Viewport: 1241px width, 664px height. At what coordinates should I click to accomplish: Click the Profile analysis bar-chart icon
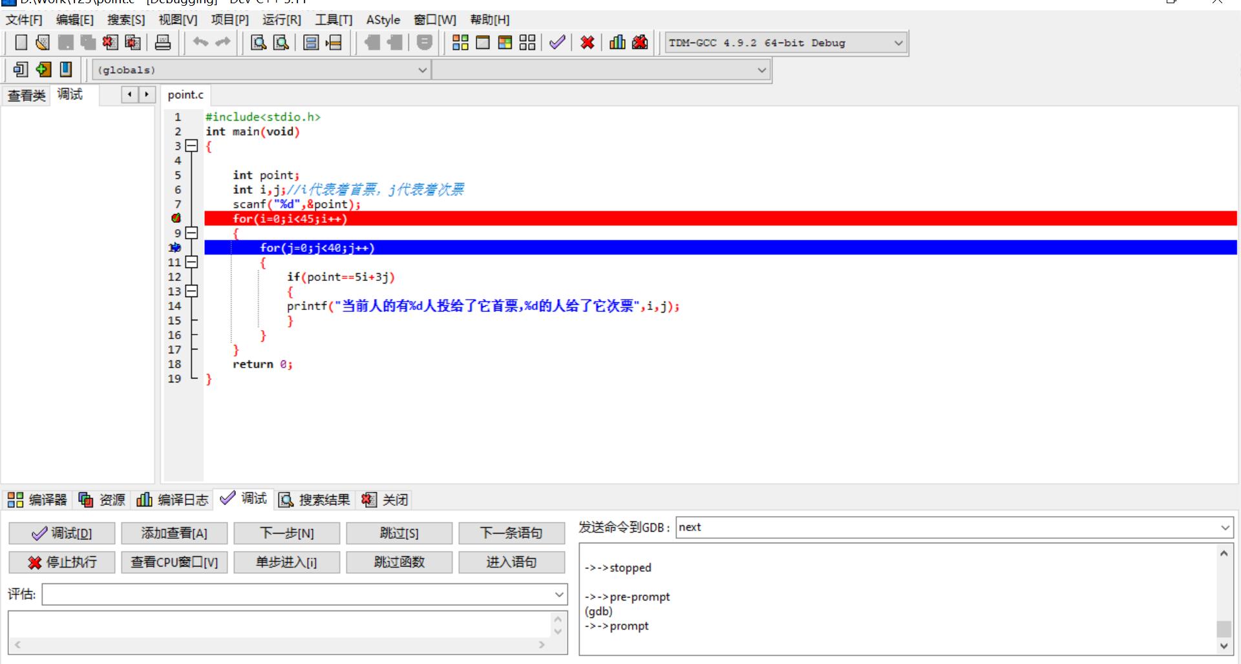point(617,43)
